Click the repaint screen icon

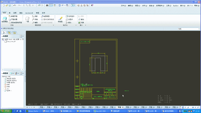(x=60, y=5)
